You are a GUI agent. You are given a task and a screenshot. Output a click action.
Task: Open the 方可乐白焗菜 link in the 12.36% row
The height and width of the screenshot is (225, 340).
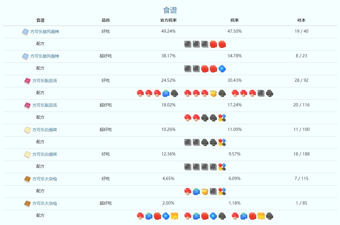45,154
